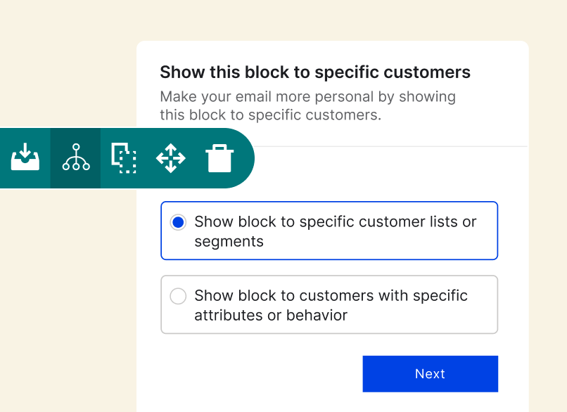Select the conditional display hierarchy icon

[76, 157]
